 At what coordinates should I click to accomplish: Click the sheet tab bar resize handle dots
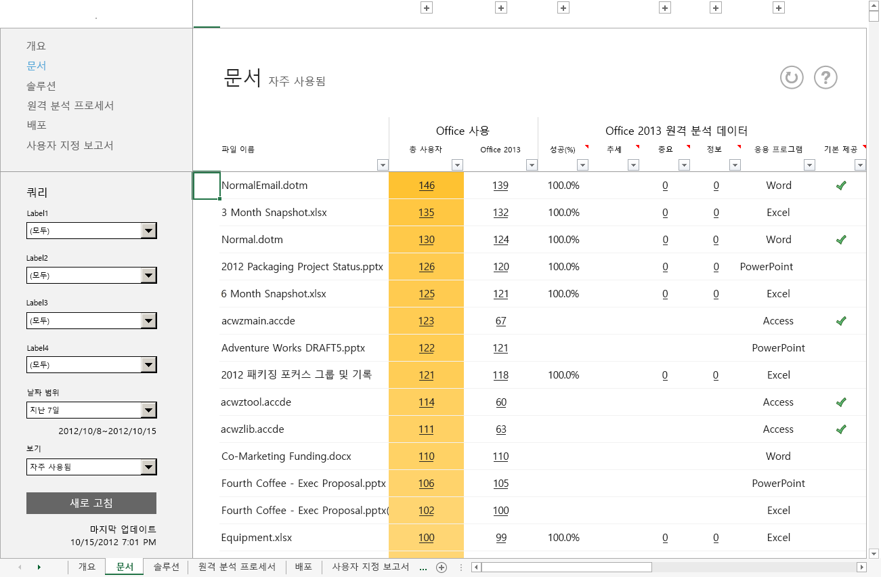[x=461, y=568]
